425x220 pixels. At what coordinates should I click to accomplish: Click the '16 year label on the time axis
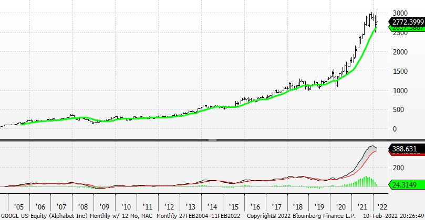(x=255, y=207)
